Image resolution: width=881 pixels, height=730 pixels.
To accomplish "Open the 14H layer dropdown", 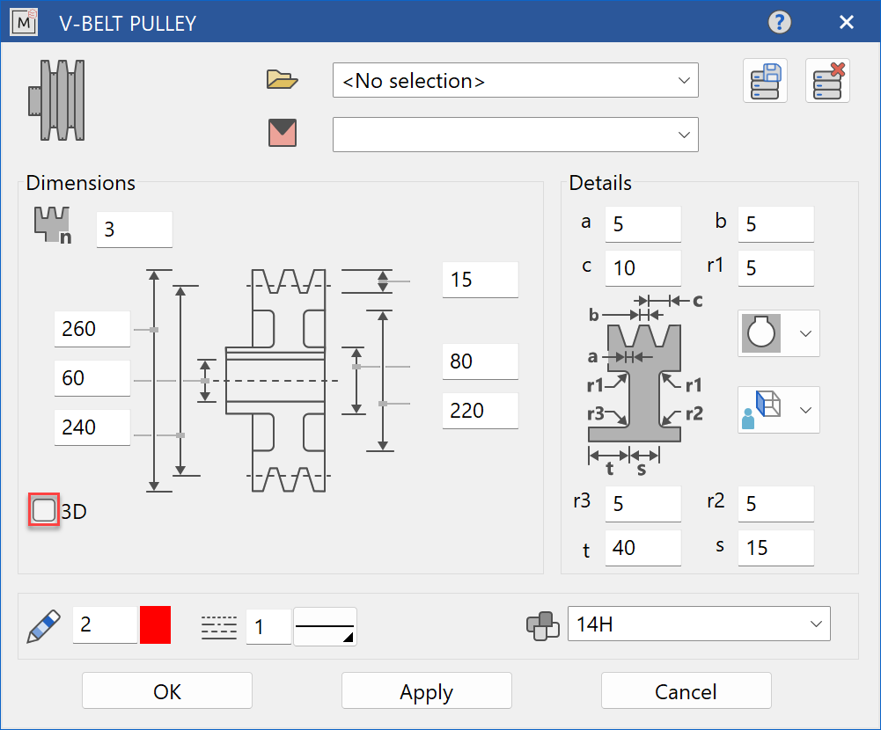I will [699, 624].
